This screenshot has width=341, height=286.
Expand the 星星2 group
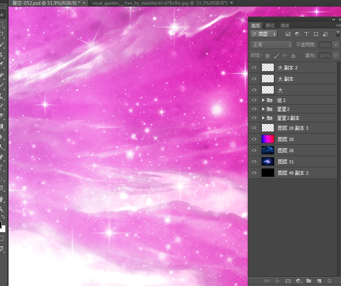coord(263,109)
